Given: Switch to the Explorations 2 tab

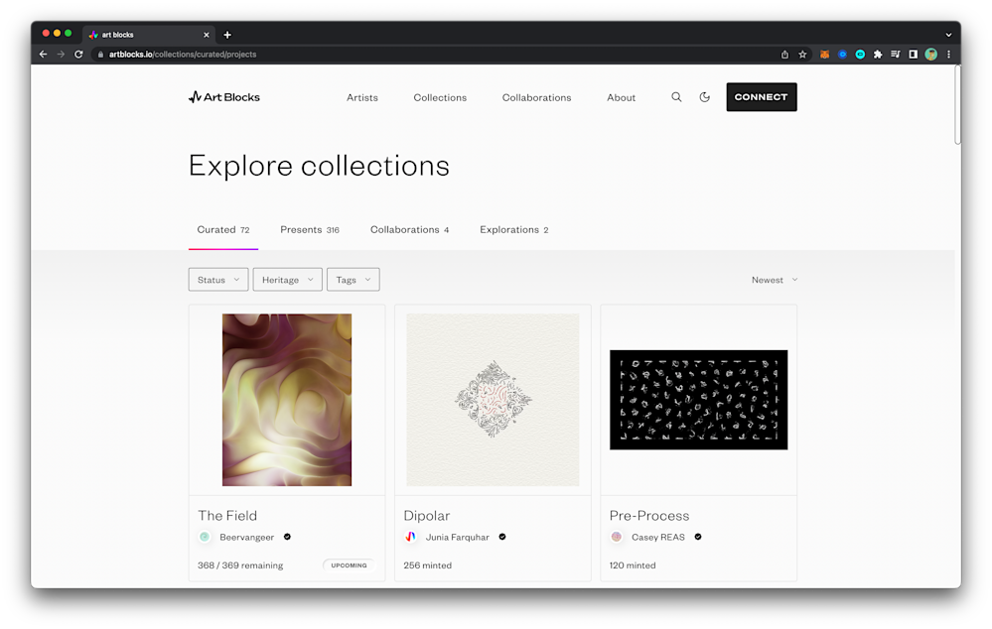Looking at the screenshot, I should point(513,229).
